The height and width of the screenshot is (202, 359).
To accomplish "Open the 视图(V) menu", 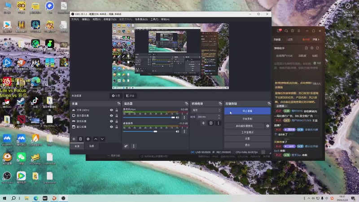I will (96, 19).
